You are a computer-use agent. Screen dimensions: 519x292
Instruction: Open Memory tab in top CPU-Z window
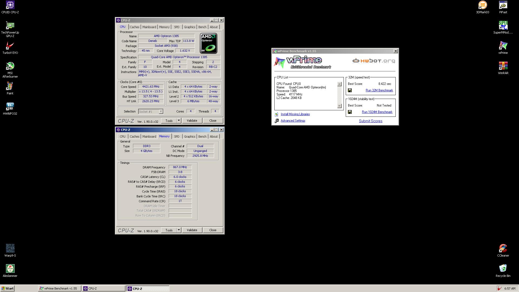164,27
